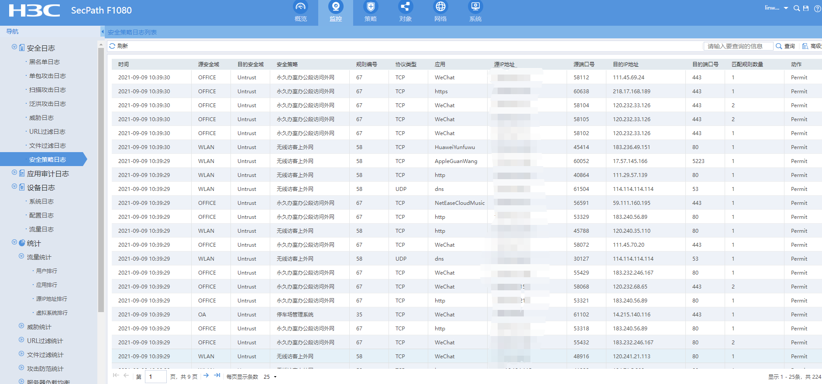Collapse the navigation panel with arrow handle
This screenshot has height=384, width=822.
(103, 32)
